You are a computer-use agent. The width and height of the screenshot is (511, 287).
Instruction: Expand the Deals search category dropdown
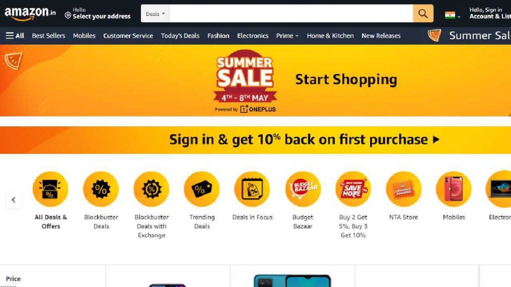[155, 14]
